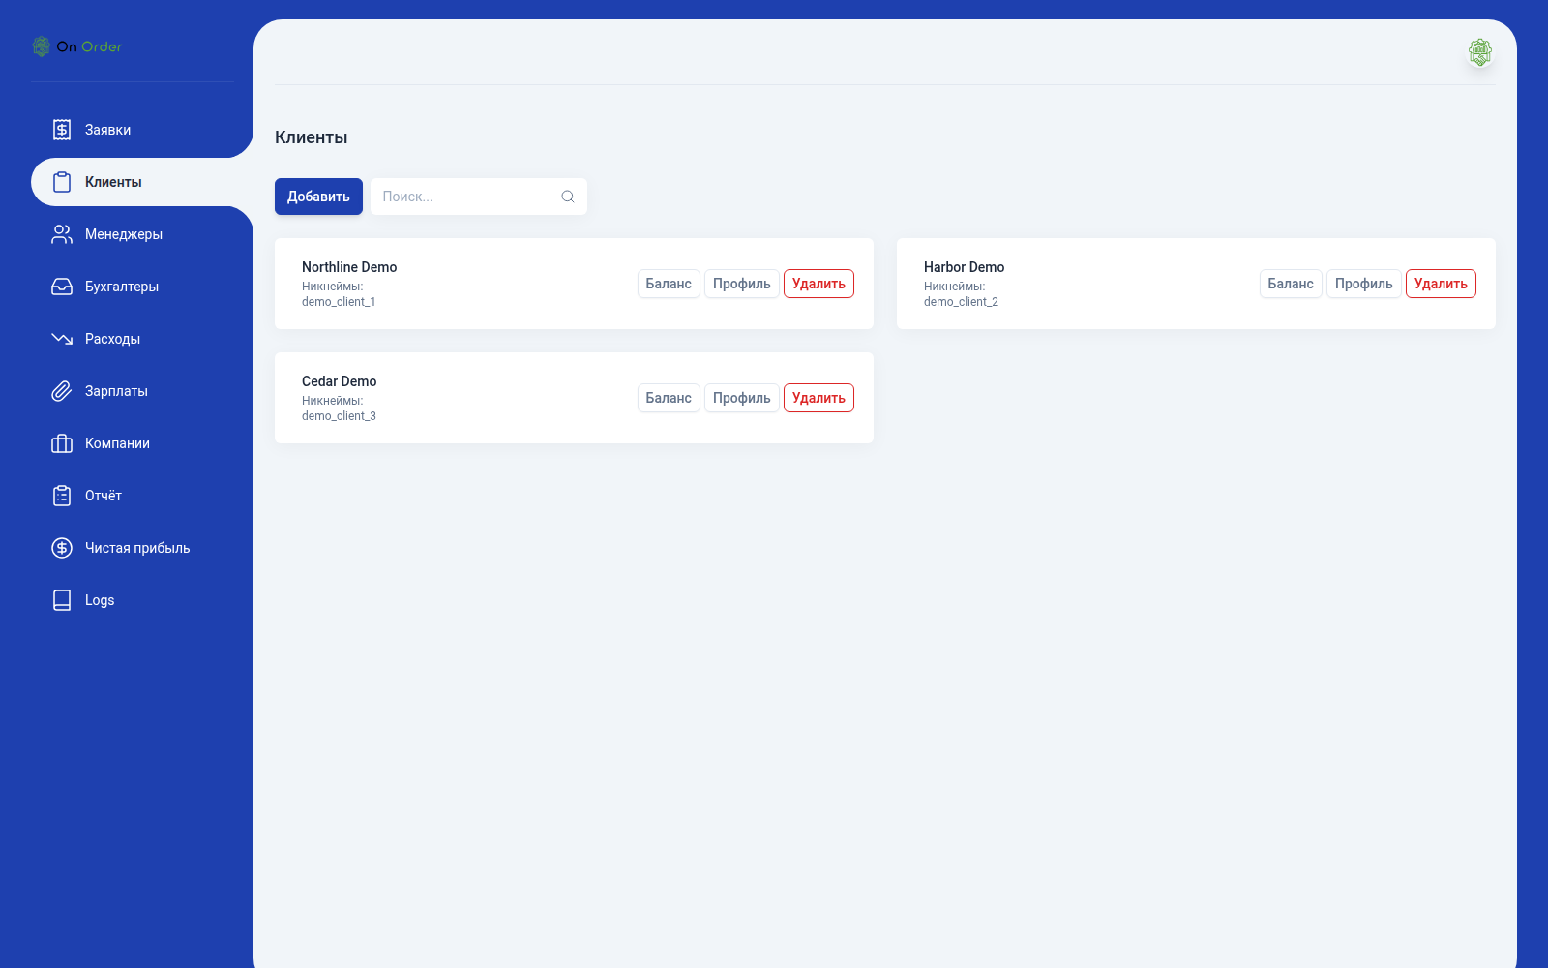This screenshot has height=968, width=1548.
Task: Open Баланс for Harbor Demo
Action: [1291, 284]
